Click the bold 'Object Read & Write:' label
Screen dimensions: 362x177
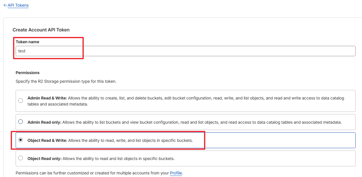(x=47, y=140)
